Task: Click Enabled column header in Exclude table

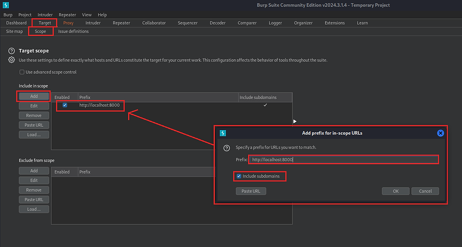Action: click(65, 172)
